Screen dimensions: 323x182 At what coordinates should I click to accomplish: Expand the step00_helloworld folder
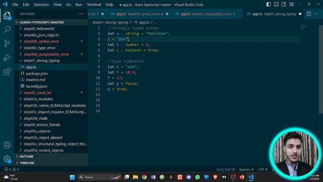[51, 29]
